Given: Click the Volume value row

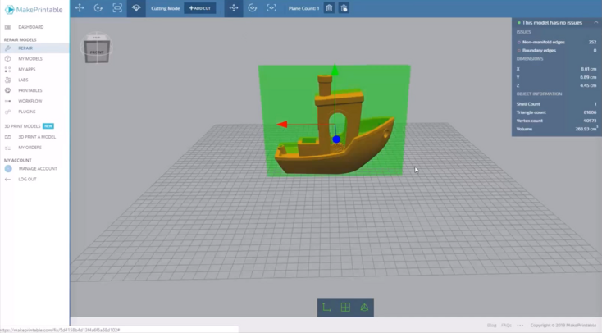Looking at the screenshot, I should (557, 129).
